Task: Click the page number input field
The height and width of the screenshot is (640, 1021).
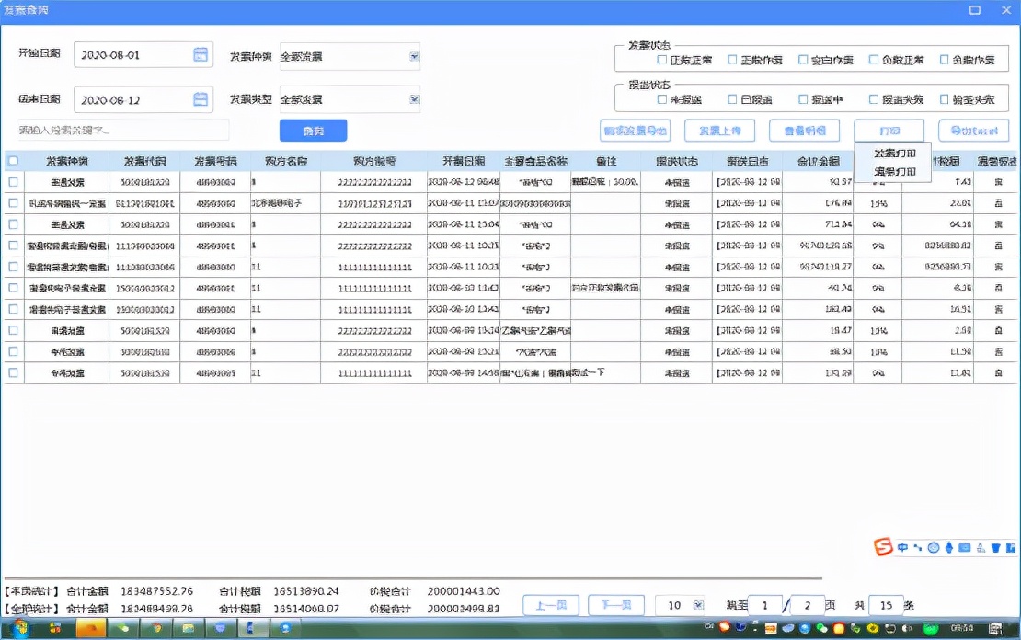Action: pos(764,605)
